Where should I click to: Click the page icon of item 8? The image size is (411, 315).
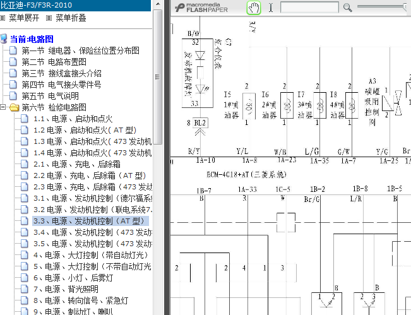pos(25,300)
